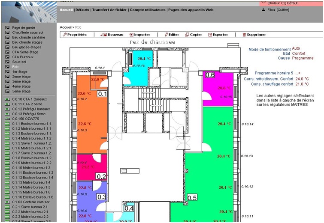Click the Copier toolbar icon
The height and width of the screenshot is (223, 324).
[187, 35]
